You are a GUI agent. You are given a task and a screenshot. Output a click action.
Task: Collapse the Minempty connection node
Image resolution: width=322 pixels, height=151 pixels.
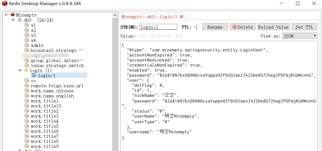(x=6, y=15)
